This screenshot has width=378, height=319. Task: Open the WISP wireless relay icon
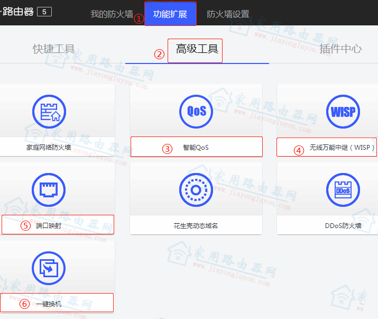[x=343, y=112]
